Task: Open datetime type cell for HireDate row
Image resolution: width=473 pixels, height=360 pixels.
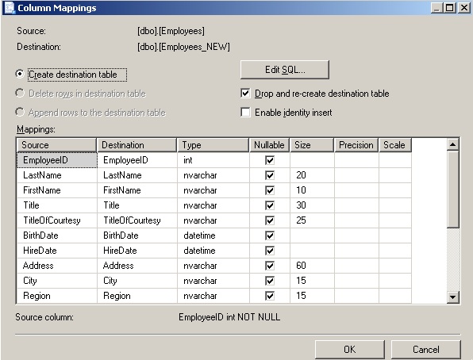Action: [x=213, y=251]
